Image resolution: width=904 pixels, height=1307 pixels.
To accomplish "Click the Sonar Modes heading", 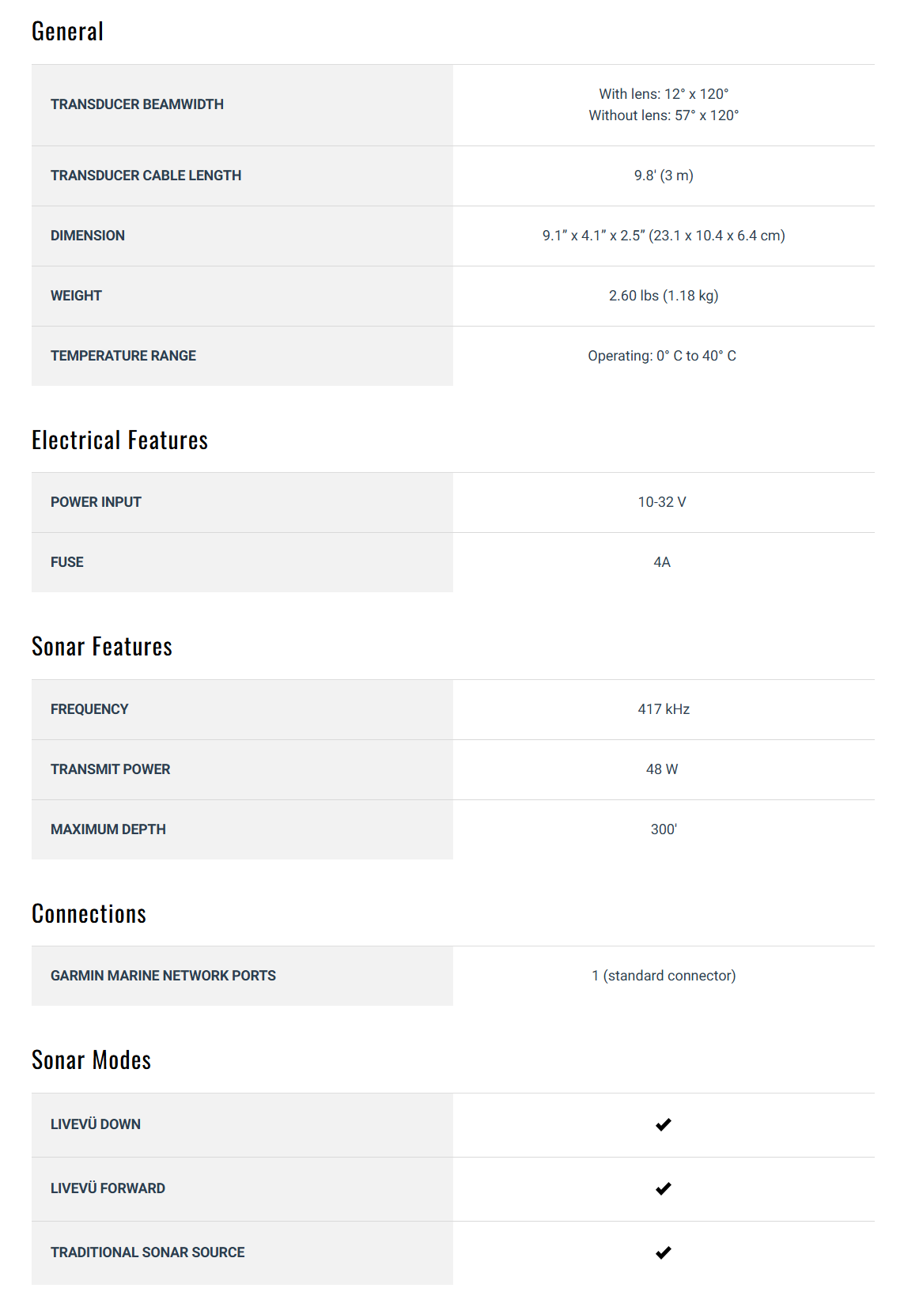I will click(91, 1060).
